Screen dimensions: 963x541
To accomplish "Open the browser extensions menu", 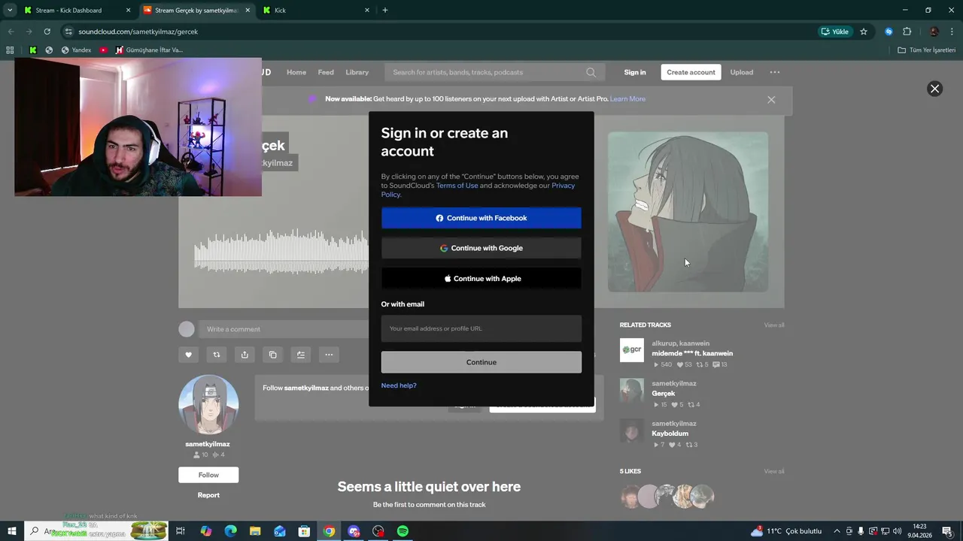I will [907, 32].
